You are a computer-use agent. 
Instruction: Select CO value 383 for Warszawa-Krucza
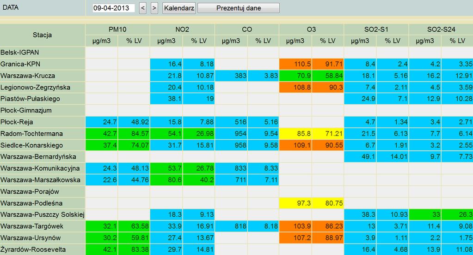(231, 76)
